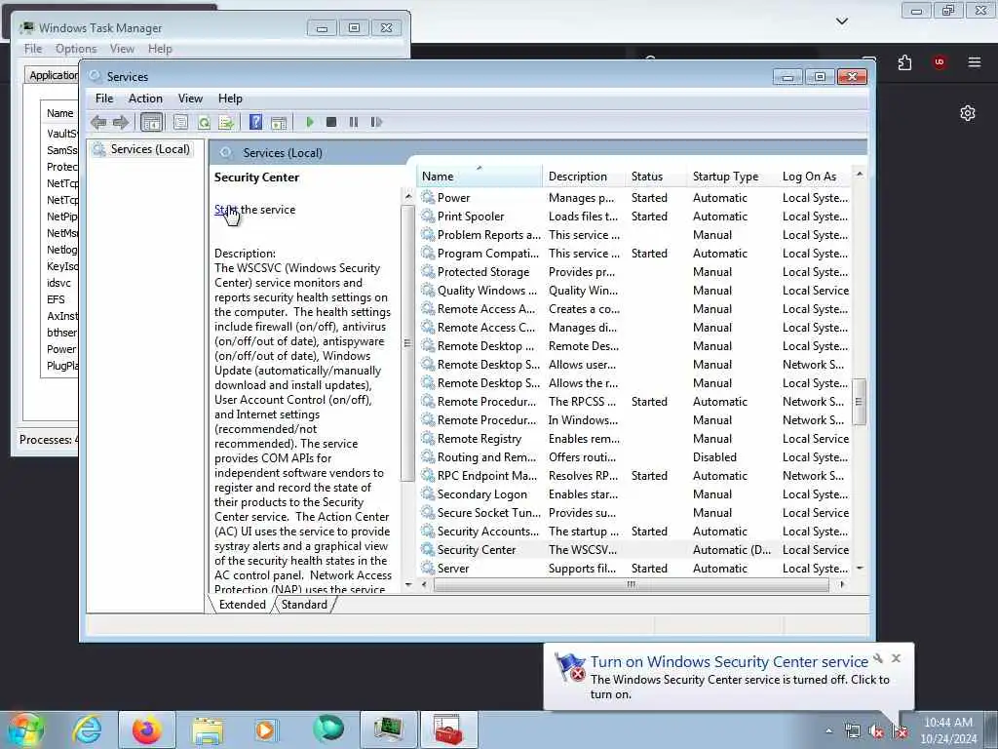Select the Secondary Logon service
998x749 pixels.
(634, 494)
